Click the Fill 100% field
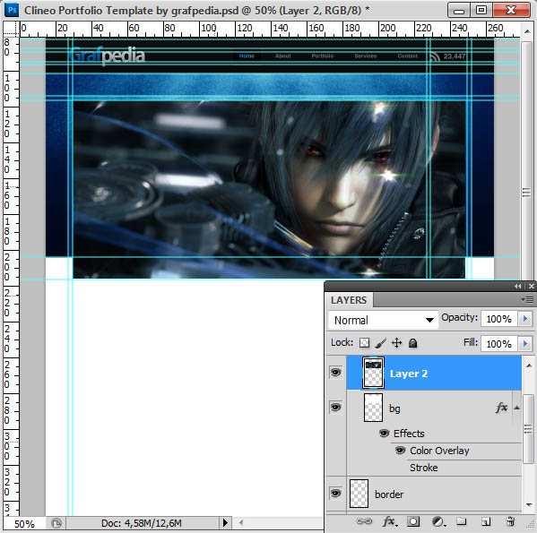This screenshot has width=537, height=533. (x=499, y=343)
